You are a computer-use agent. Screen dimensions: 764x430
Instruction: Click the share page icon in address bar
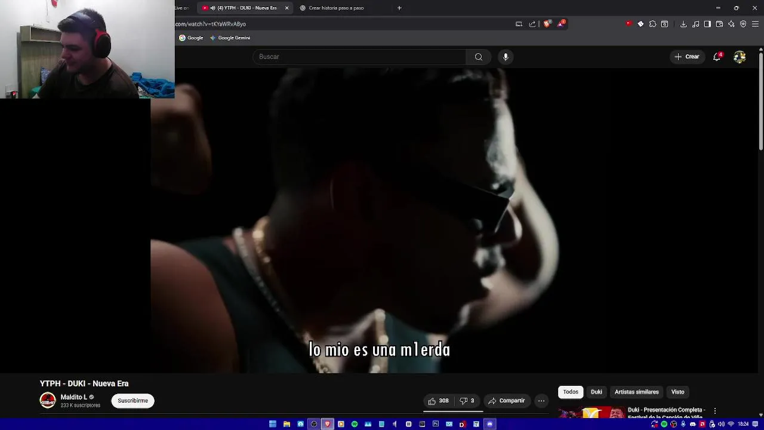tap(532, 24)
